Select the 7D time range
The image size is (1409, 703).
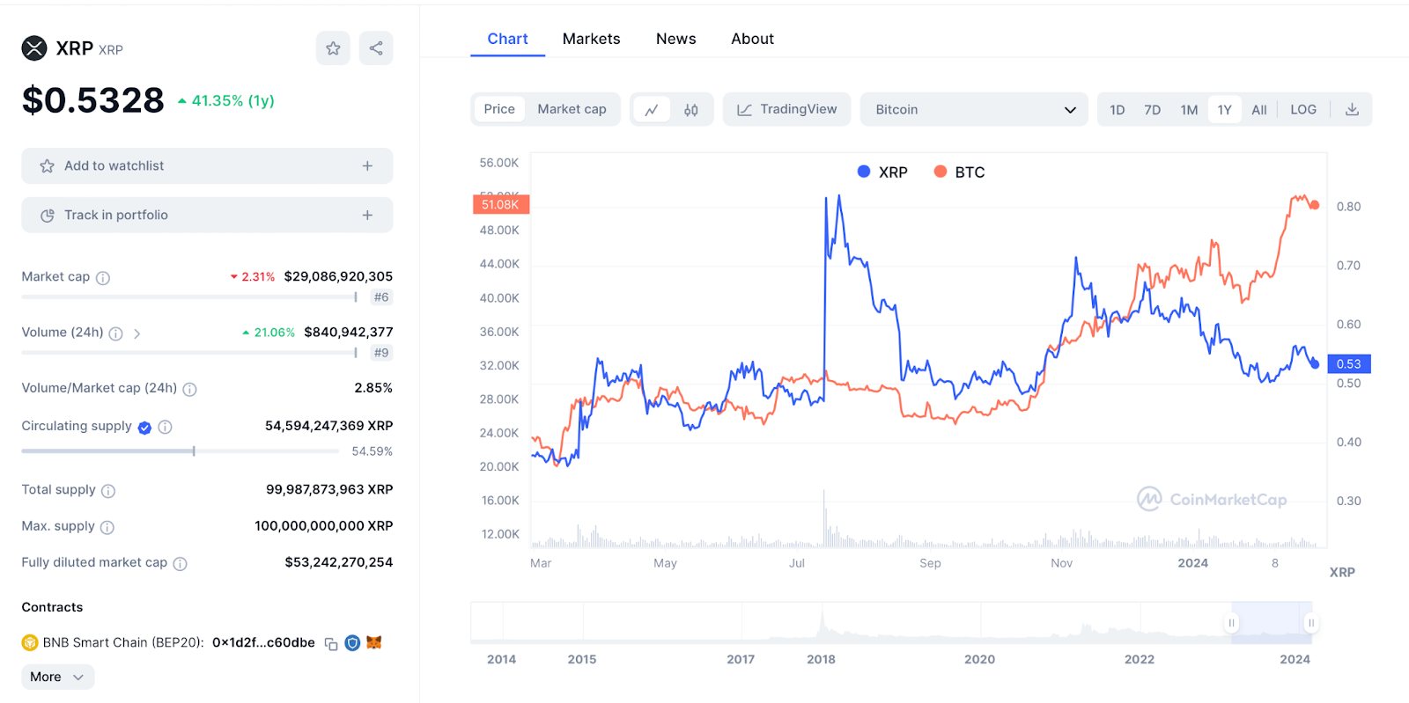1152,110
